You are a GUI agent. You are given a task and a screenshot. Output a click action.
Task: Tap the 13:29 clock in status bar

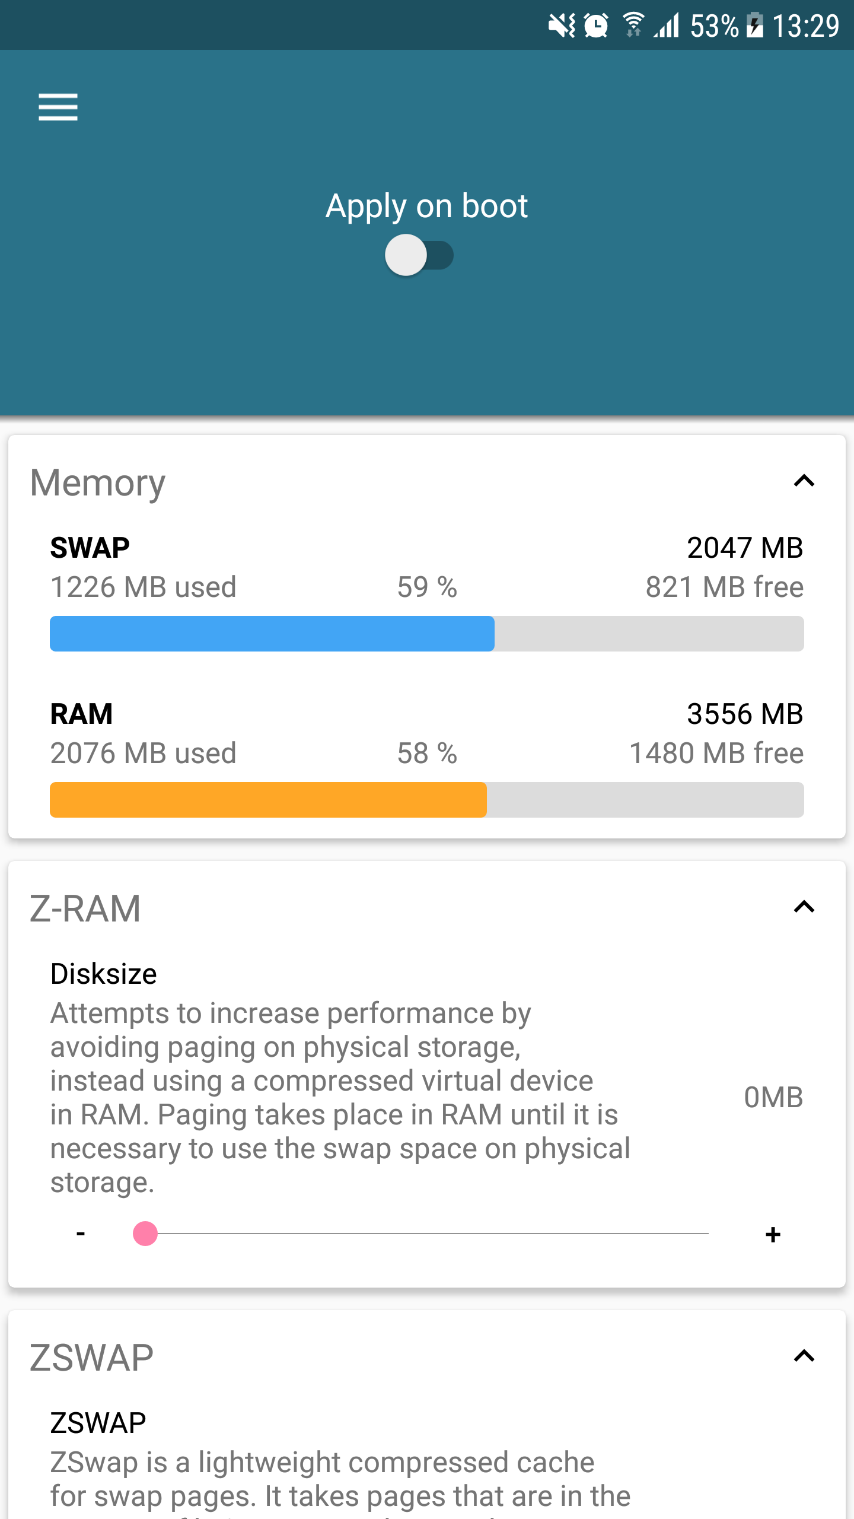tap(805, 26)
